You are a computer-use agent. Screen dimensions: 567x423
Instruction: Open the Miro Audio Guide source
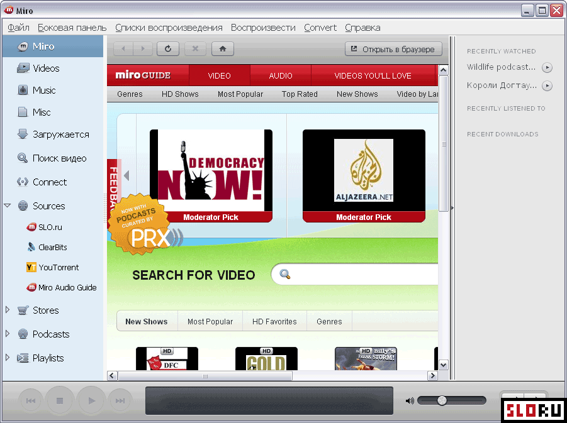point(62,287)
